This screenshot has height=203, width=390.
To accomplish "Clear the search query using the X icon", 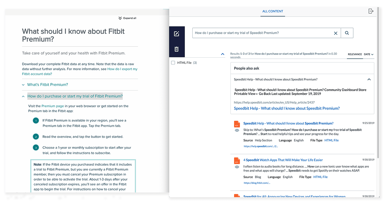I will pos(336,33).
